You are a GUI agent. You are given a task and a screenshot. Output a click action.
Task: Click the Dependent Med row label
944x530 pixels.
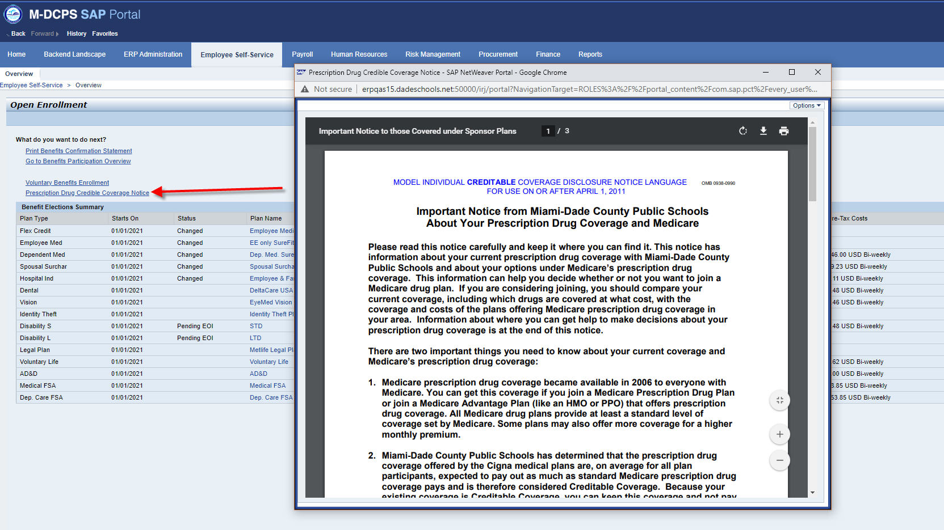coord(43,255)
